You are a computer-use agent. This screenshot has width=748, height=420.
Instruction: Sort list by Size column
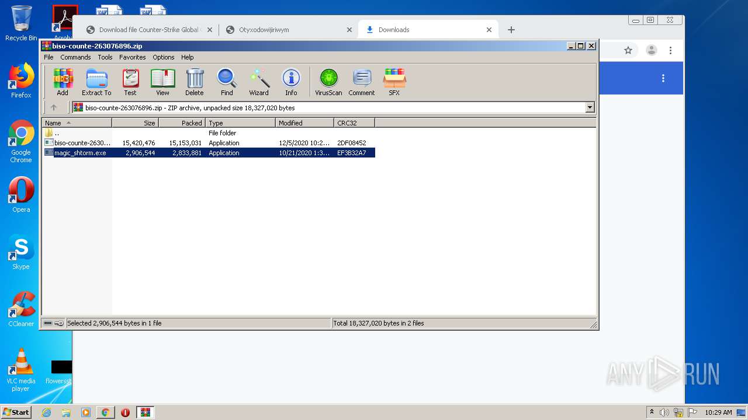coord(135,123)
